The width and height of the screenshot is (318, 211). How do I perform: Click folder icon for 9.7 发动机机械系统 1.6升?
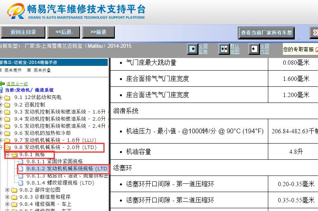tap(7, 140)
